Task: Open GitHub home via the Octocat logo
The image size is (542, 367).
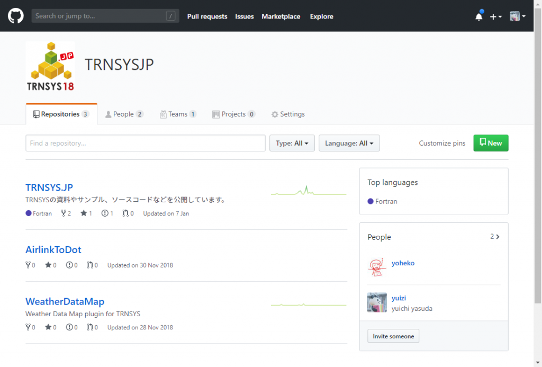Action: [15, 15]
